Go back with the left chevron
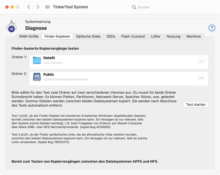Image resolution: width=220 pixels, height=175 pixels. click(x=29, y=7)
